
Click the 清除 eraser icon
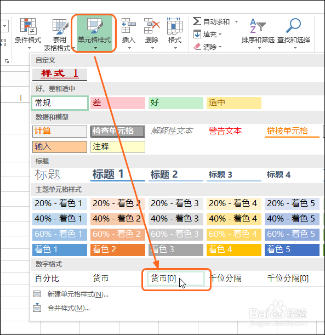(197, 47)
